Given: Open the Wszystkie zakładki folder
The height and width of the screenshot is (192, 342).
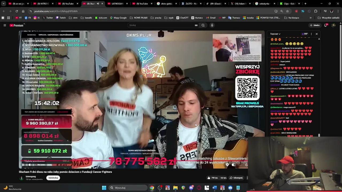Looking at the screenshot, I should [329, 18].
